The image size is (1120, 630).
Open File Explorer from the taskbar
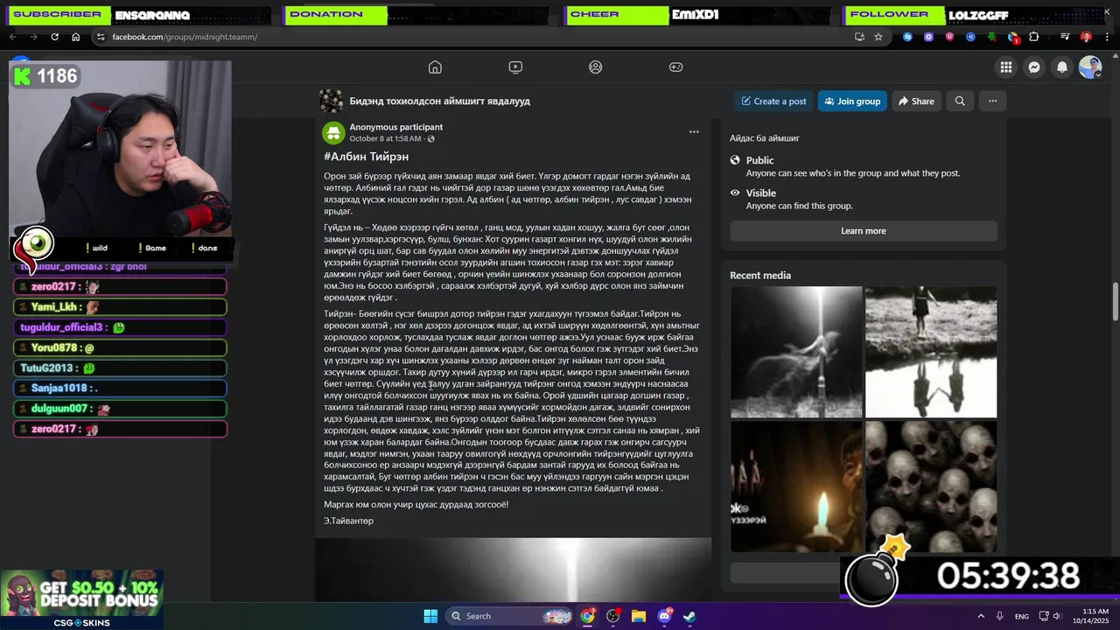point(639,616)
